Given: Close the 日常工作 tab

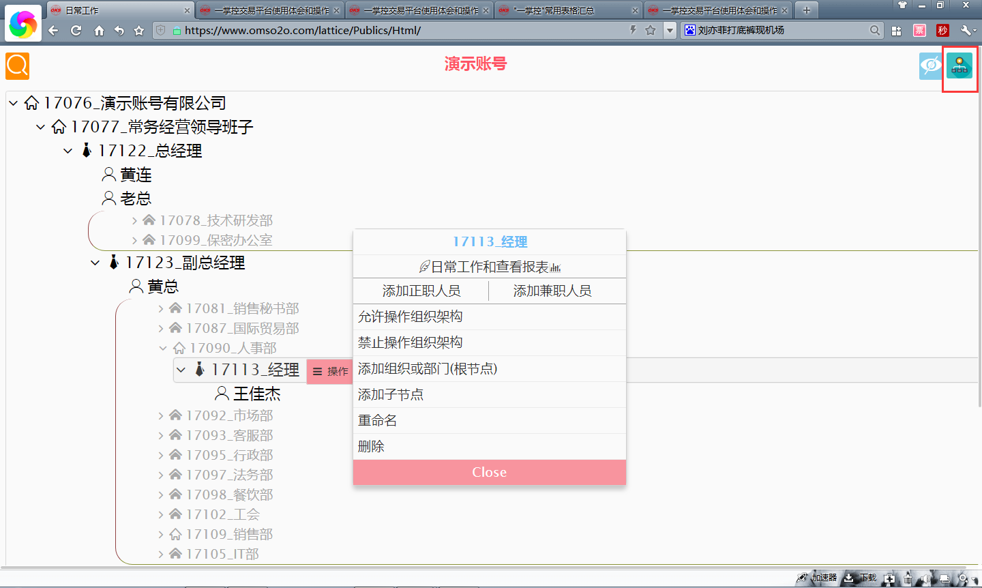Looking at the screenshot, I should [187, 10].
